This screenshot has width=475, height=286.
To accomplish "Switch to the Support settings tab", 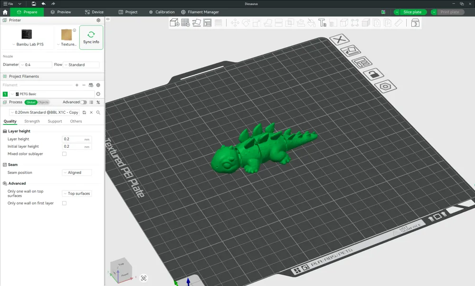I will click(x=55, y=121).
